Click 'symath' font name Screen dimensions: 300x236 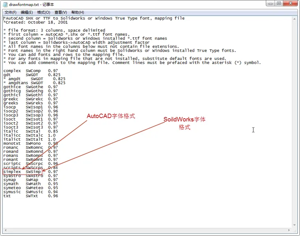[x=11, y=184]
